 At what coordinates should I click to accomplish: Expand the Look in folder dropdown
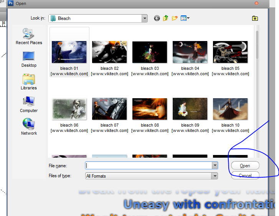point(145,18)
